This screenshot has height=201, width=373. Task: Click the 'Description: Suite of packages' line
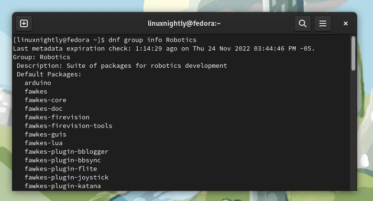(x=122, y=65)
